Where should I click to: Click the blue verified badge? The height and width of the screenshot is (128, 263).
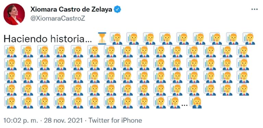[x=117, y=10]
